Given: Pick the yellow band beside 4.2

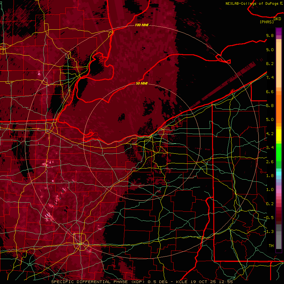Looking at the screenshot, I should point(279,135).
